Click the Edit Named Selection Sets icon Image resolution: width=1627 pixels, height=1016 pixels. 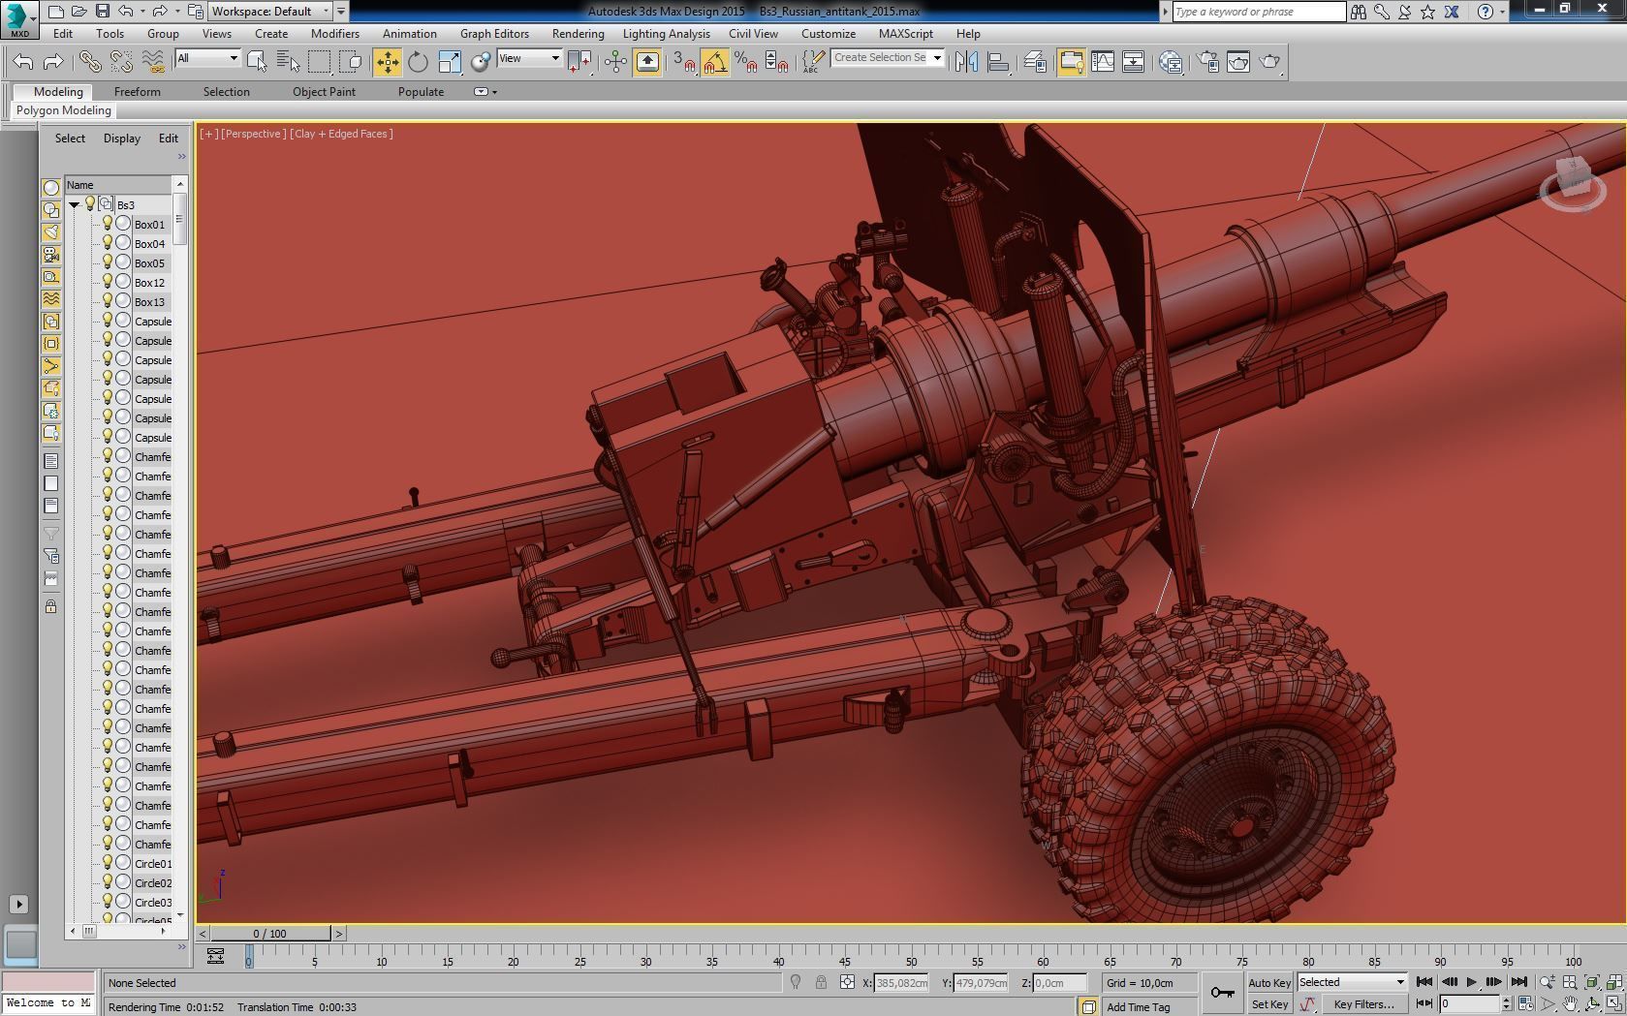click(x=812, y=62)
